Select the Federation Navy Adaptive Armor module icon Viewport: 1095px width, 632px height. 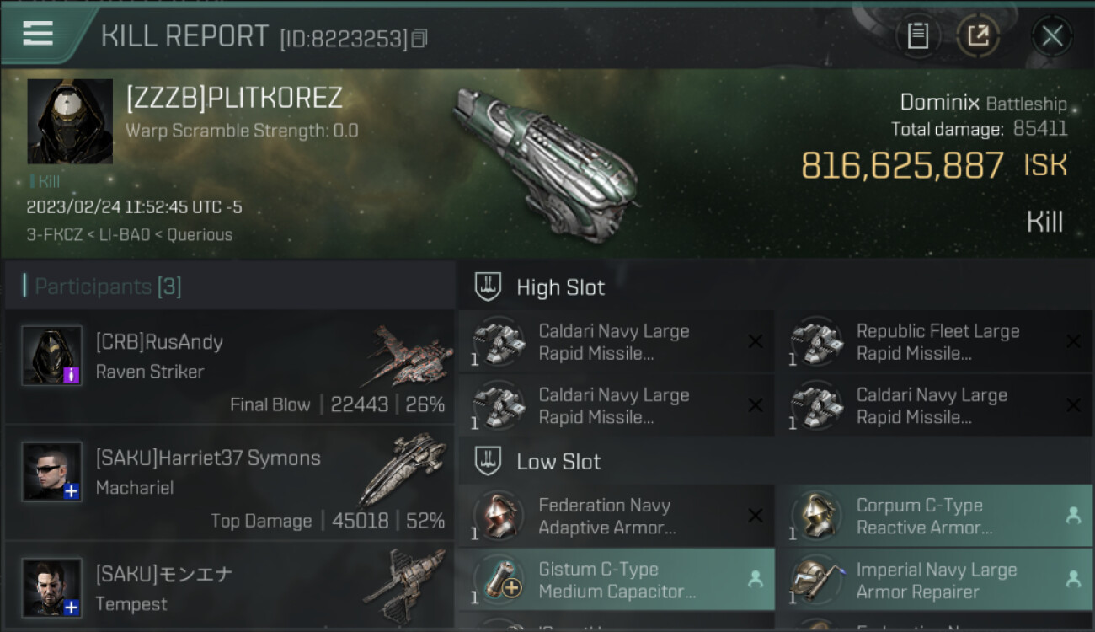[x=499, y=516]
